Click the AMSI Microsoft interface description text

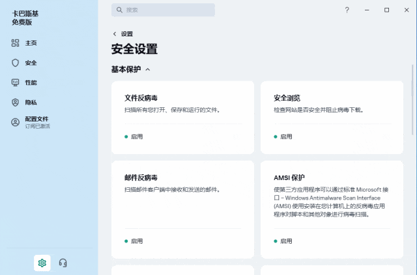(x=331, y=202)
